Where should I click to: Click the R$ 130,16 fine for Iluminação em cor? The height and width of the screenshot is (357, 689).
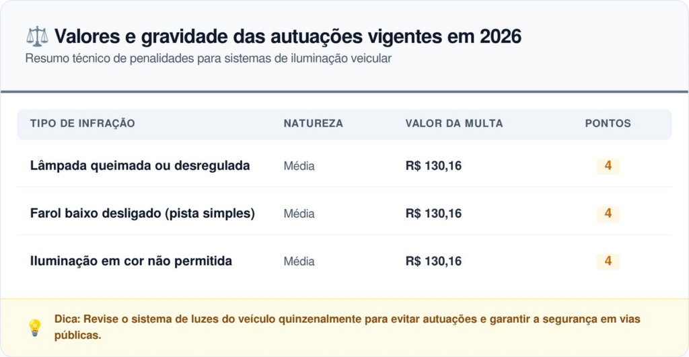(x=433, y=262)
